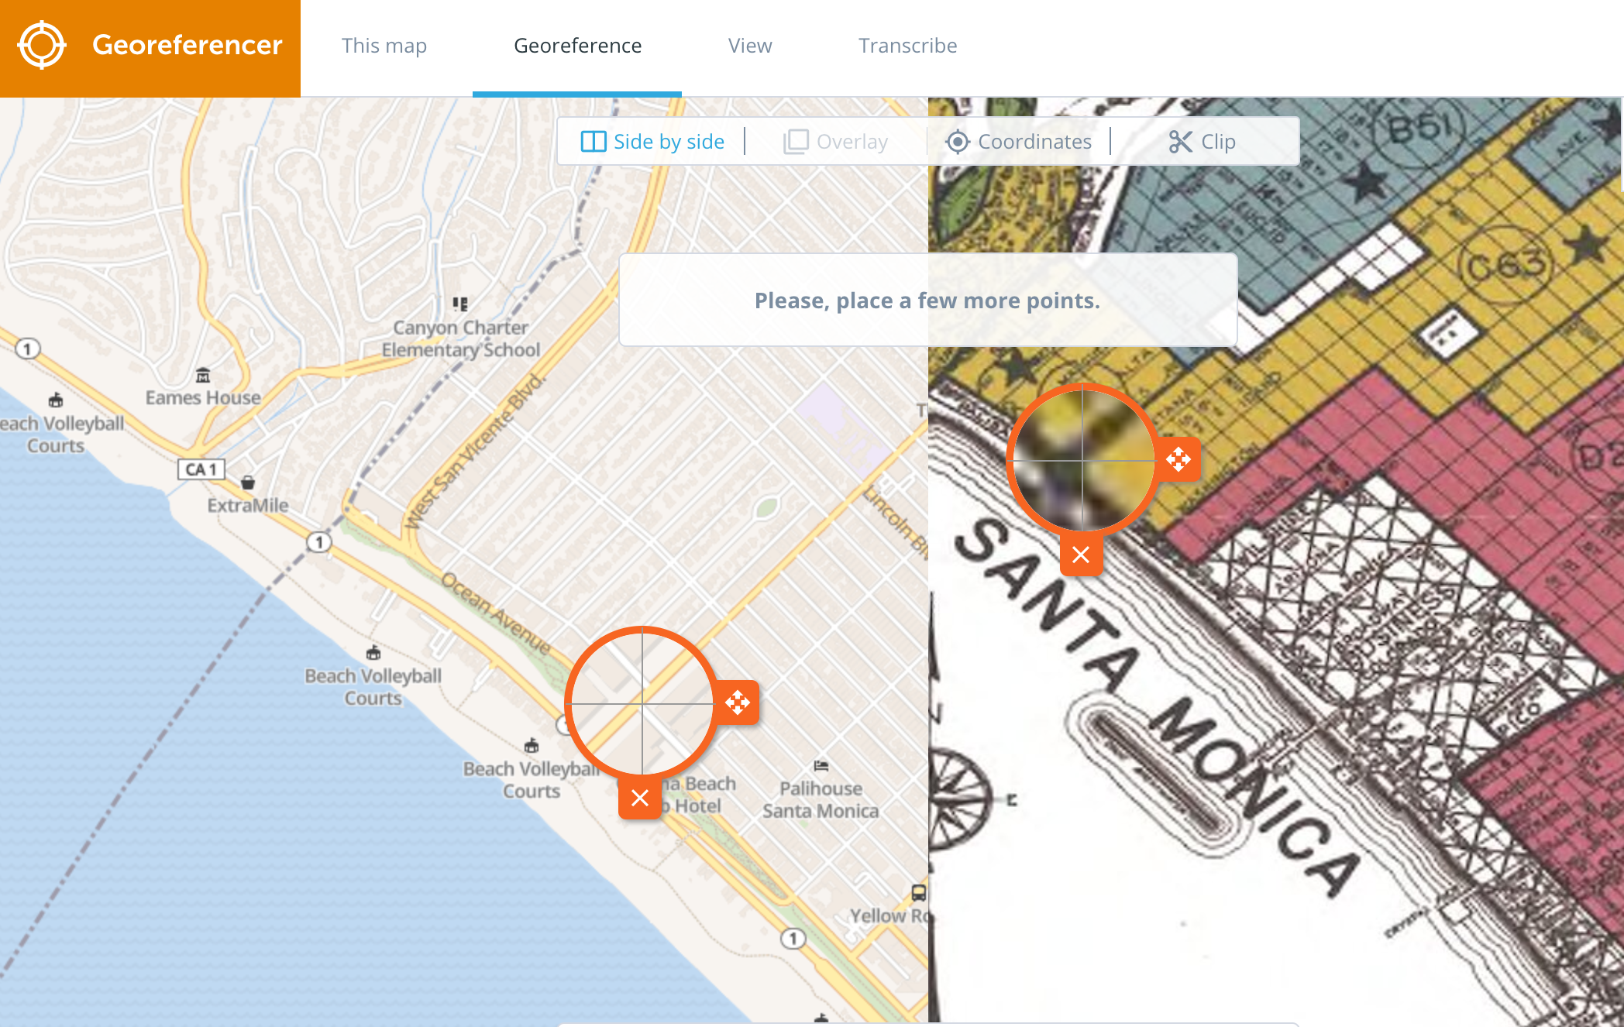Open the Transcribe tab
This screenshot has height=1027, width=1624.
tap(907, 46)
